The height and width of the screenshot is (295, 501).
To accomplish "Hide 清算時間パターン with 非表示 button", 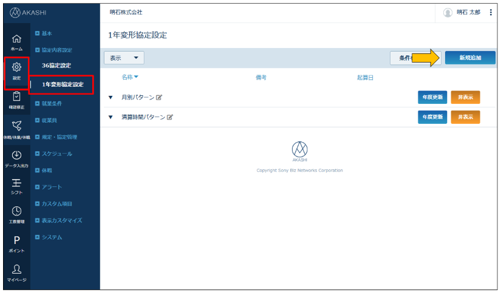I will pos(465,117).
